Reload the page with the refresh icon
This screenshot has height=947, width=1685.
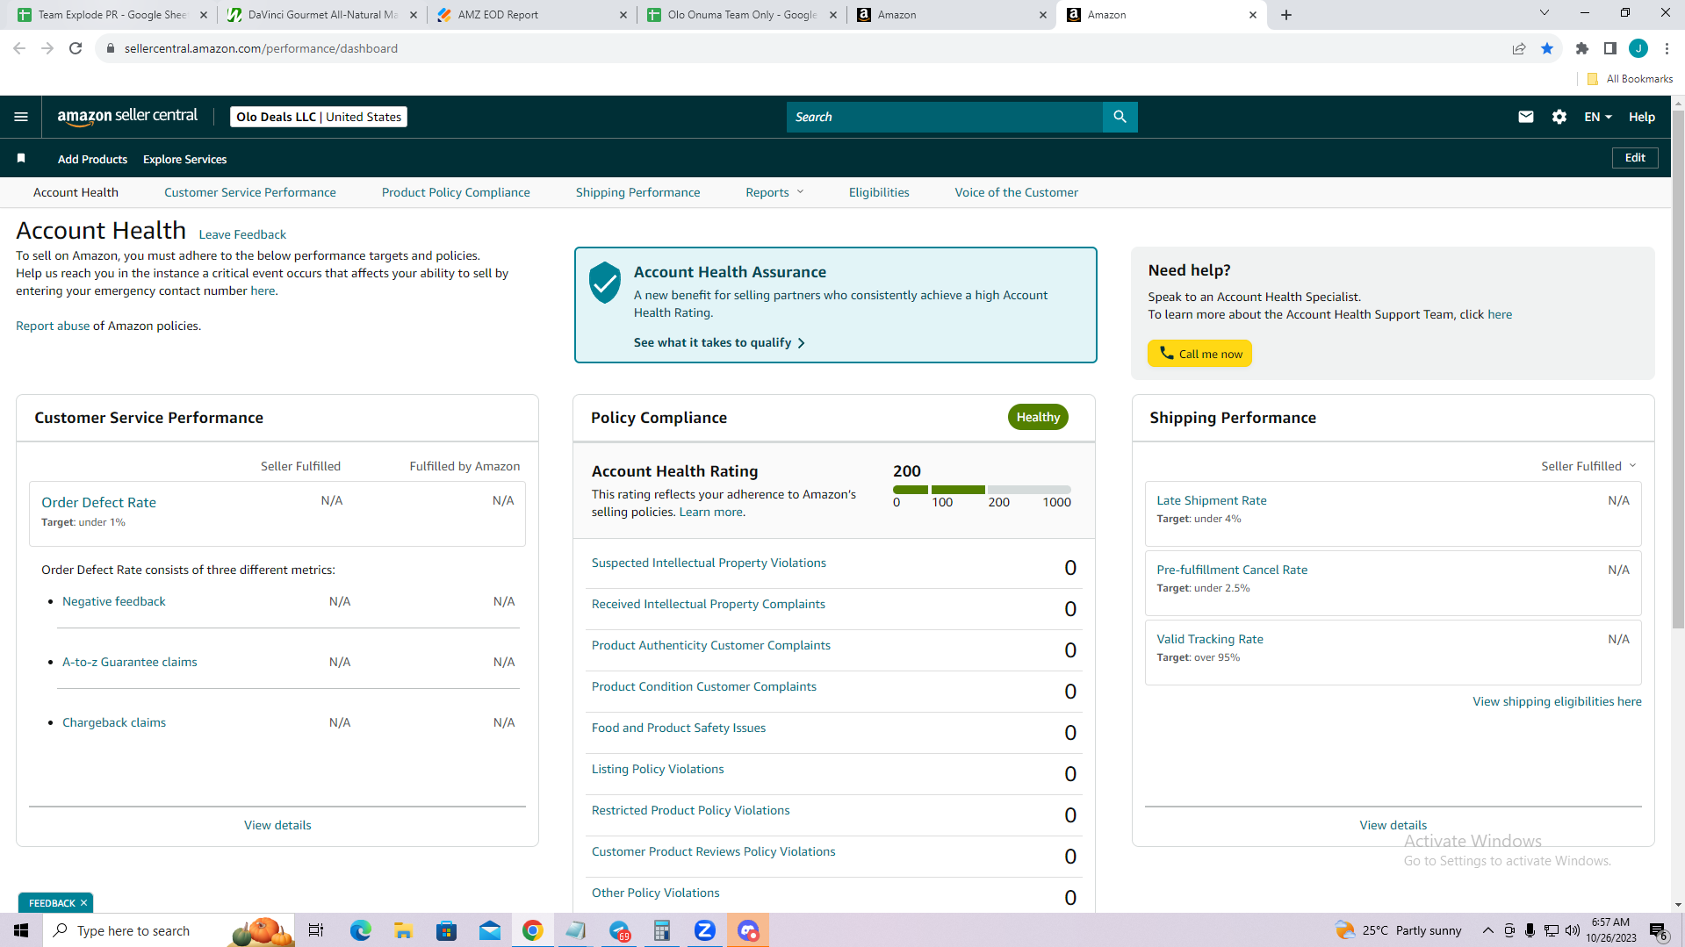(x=76, y=48)
